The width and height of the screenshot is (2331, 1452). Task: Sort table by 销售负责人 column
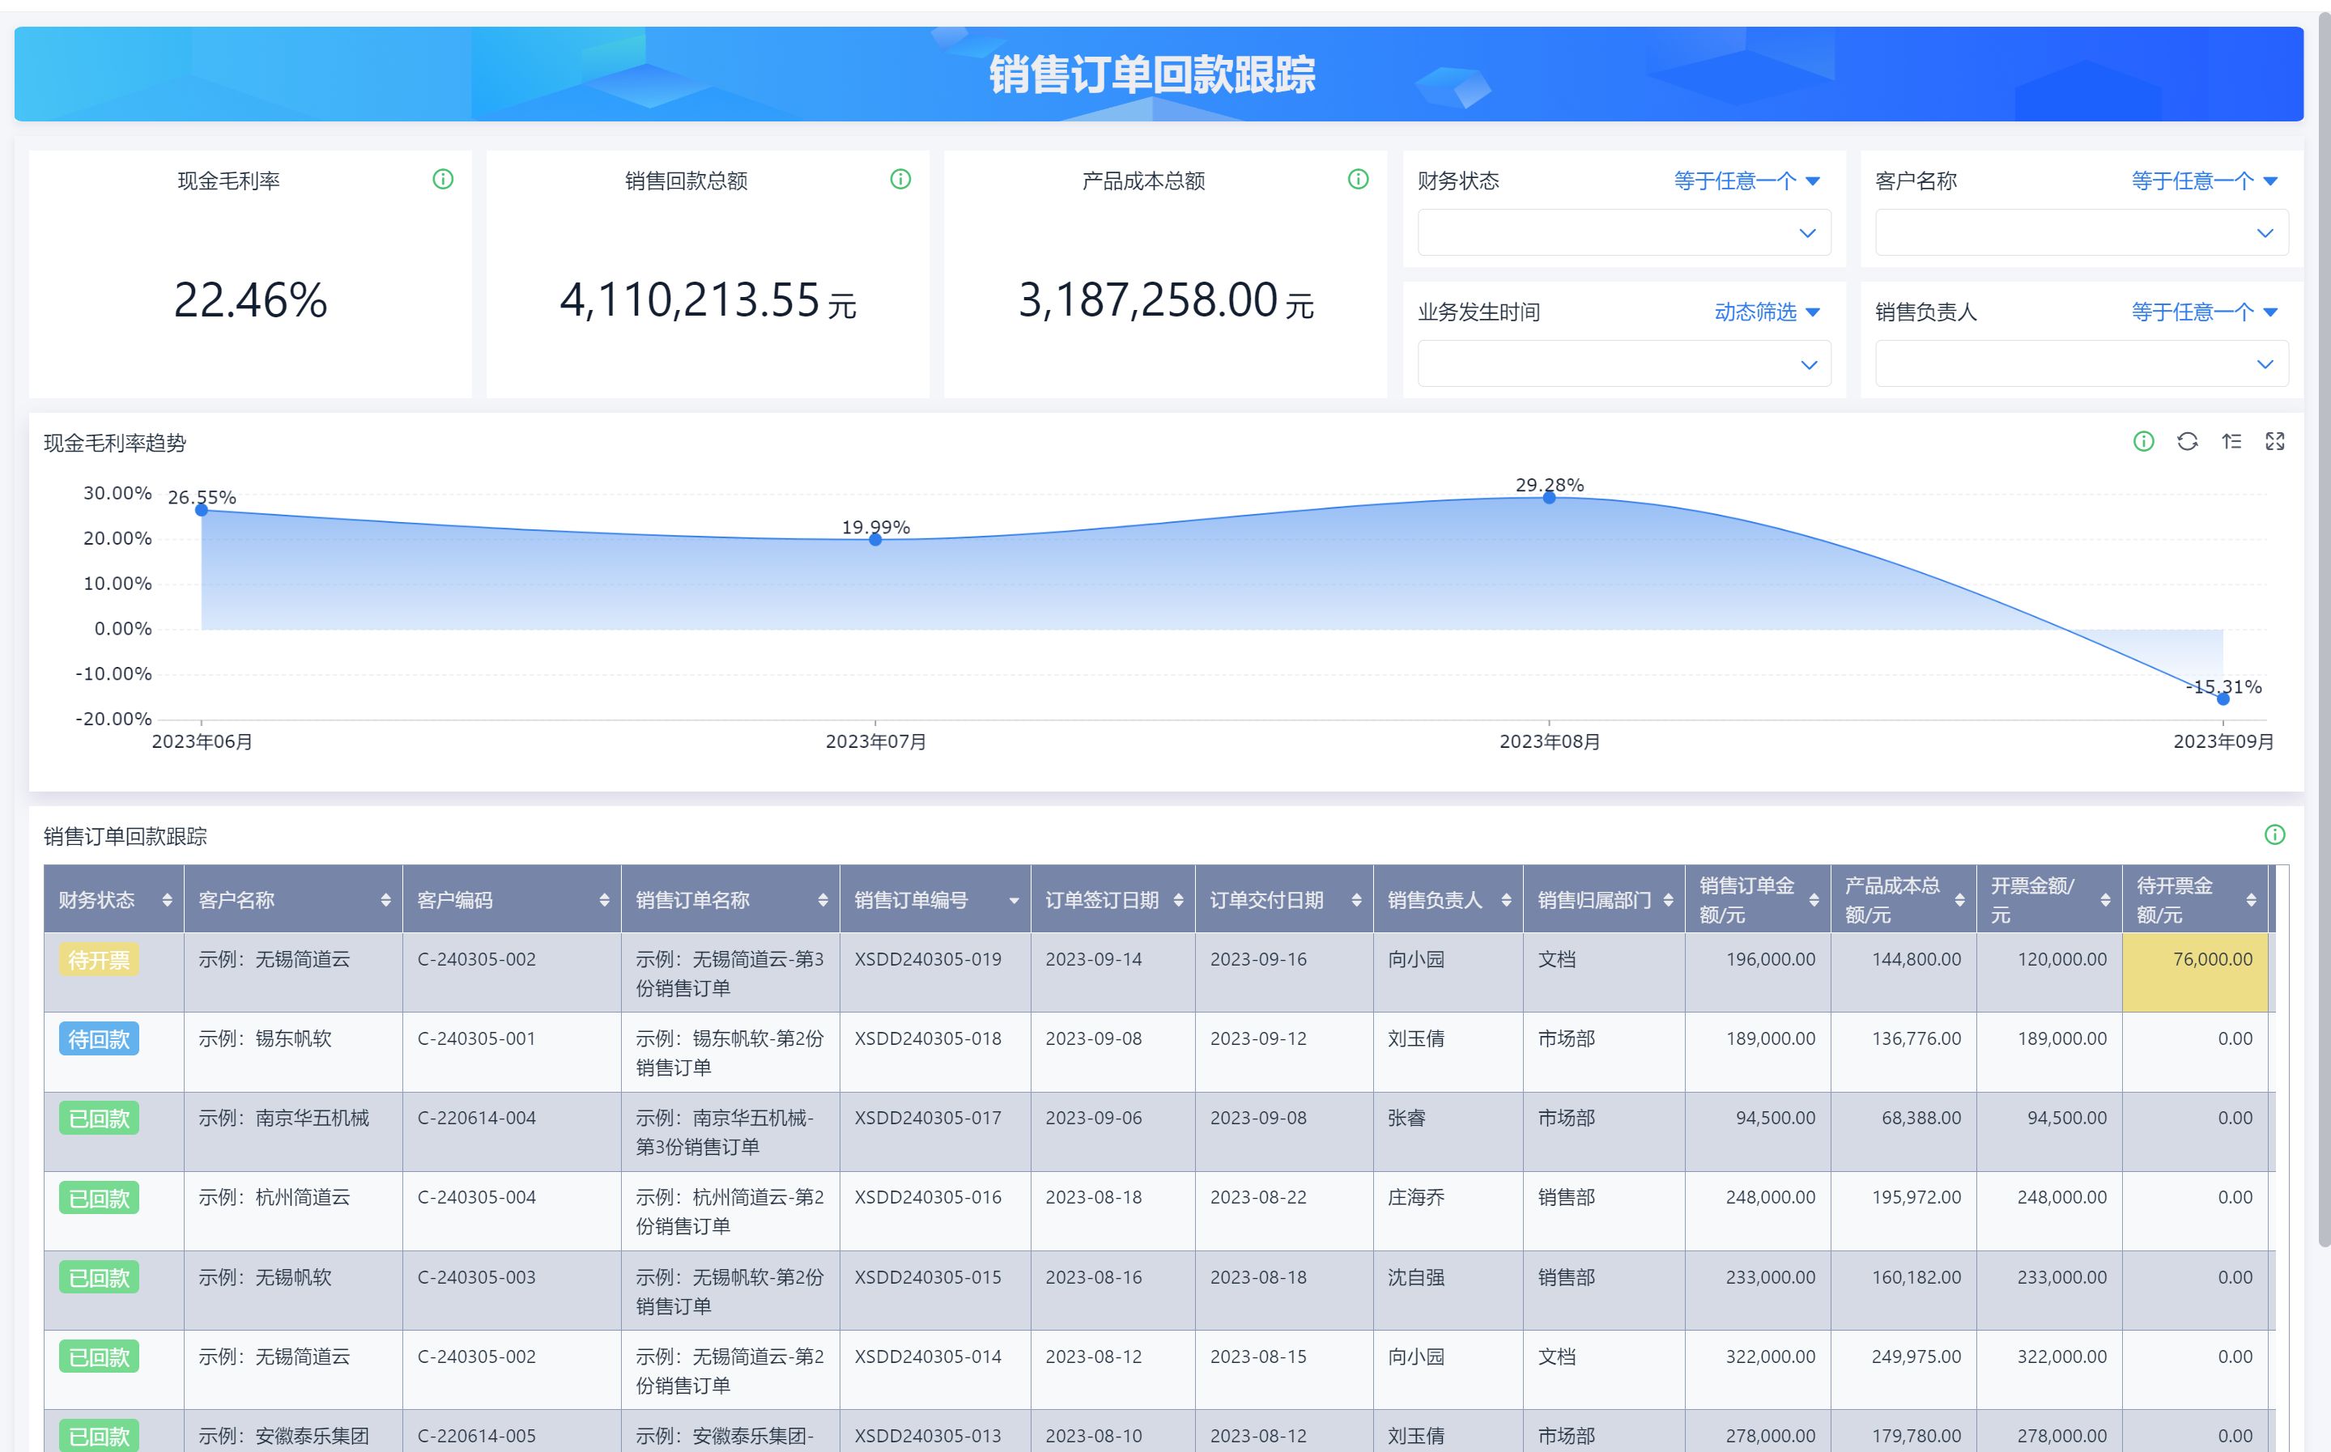1506,900
